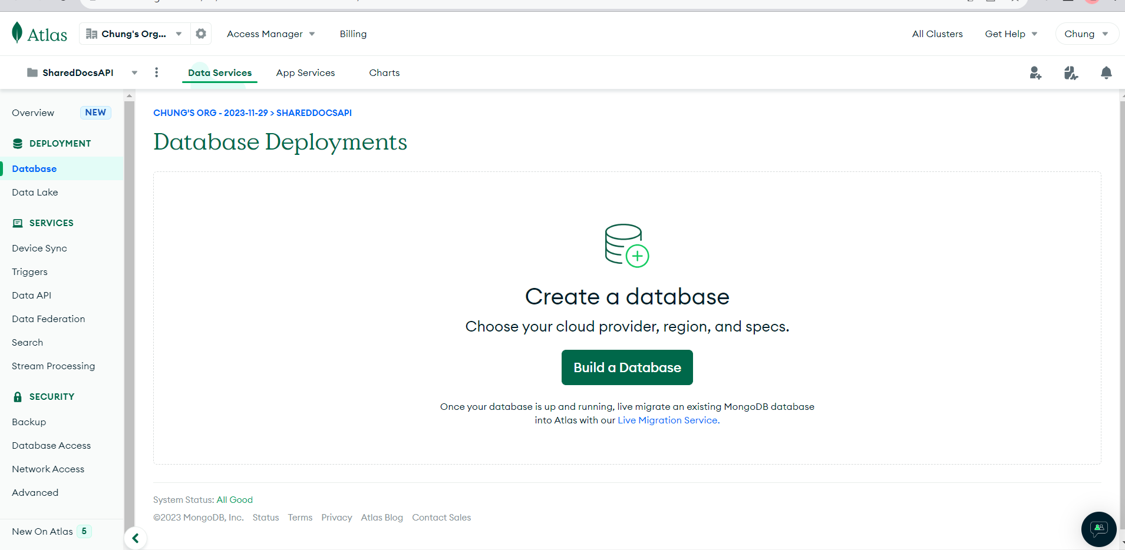
Task: Click invite user to project icon
Action: point(1035,72)
